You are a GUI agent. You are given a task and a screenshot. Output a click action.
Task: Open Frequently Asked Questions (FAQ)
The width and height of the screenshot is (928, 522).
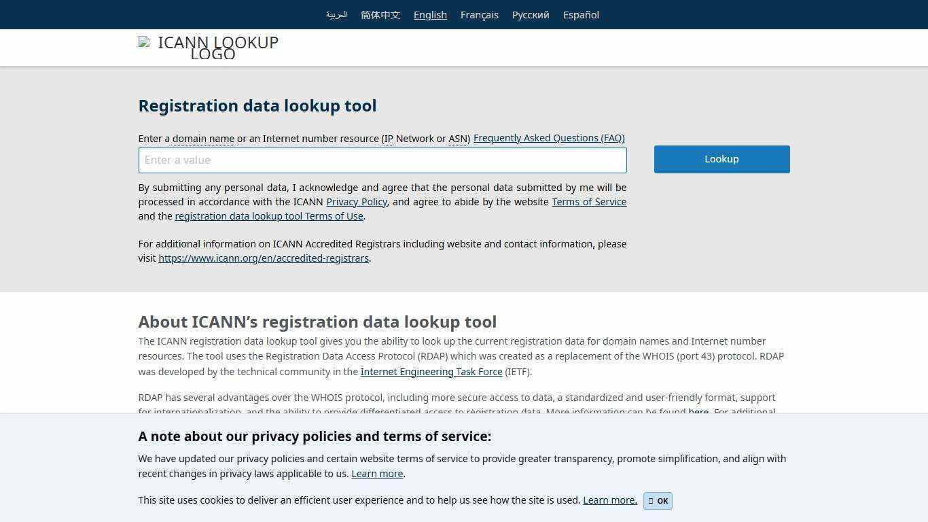pos(548,138)
